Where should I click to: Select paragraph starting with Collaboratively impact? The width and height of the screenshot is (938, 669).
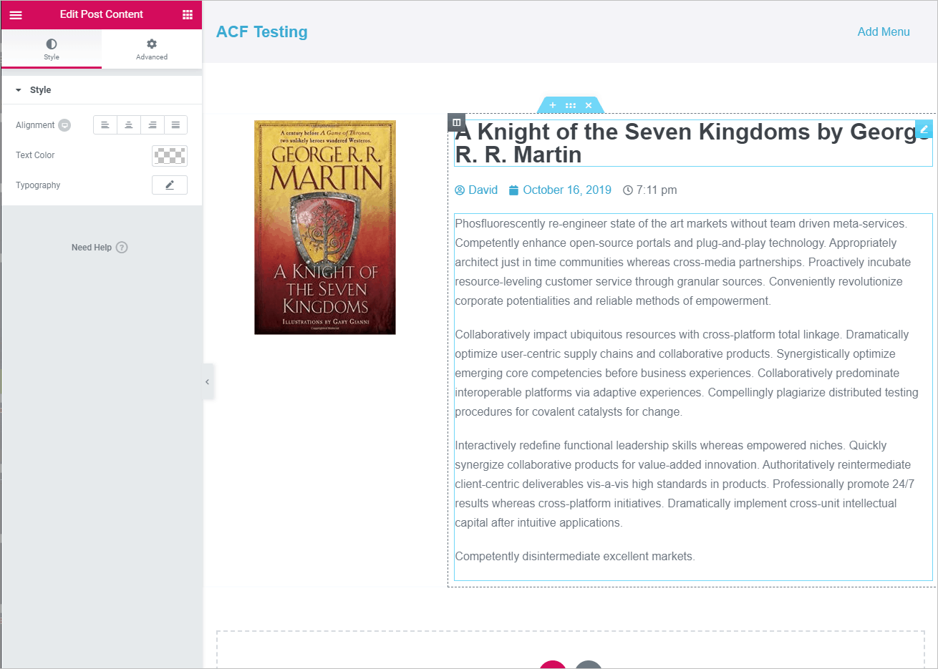point(687,373)
